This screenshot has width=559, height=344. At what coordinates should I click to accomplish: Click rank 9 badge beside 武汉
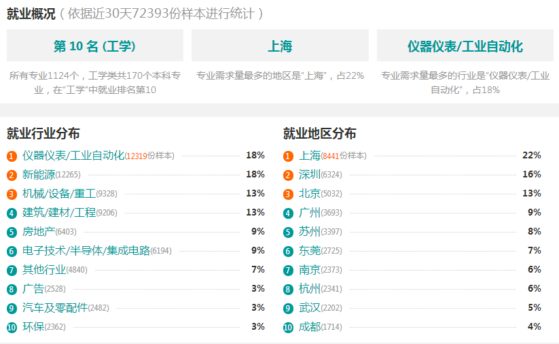tap(288, 309)
